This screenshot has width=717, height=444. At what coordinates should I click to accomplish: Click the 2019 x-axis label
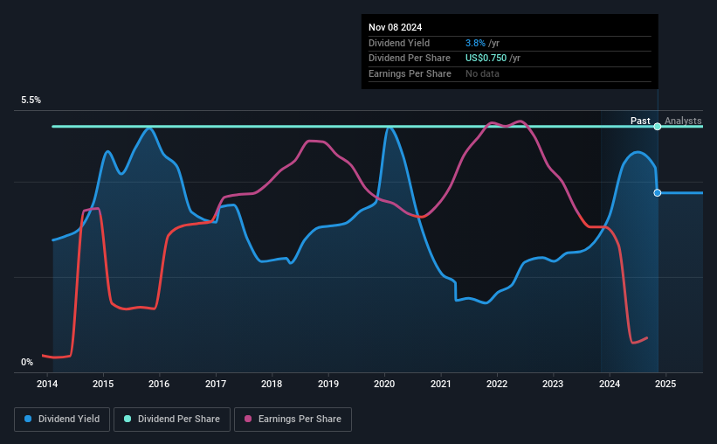[328, 384]
